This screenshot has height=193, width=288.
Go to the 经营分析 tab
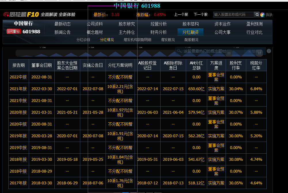click(x=159, y=24)
